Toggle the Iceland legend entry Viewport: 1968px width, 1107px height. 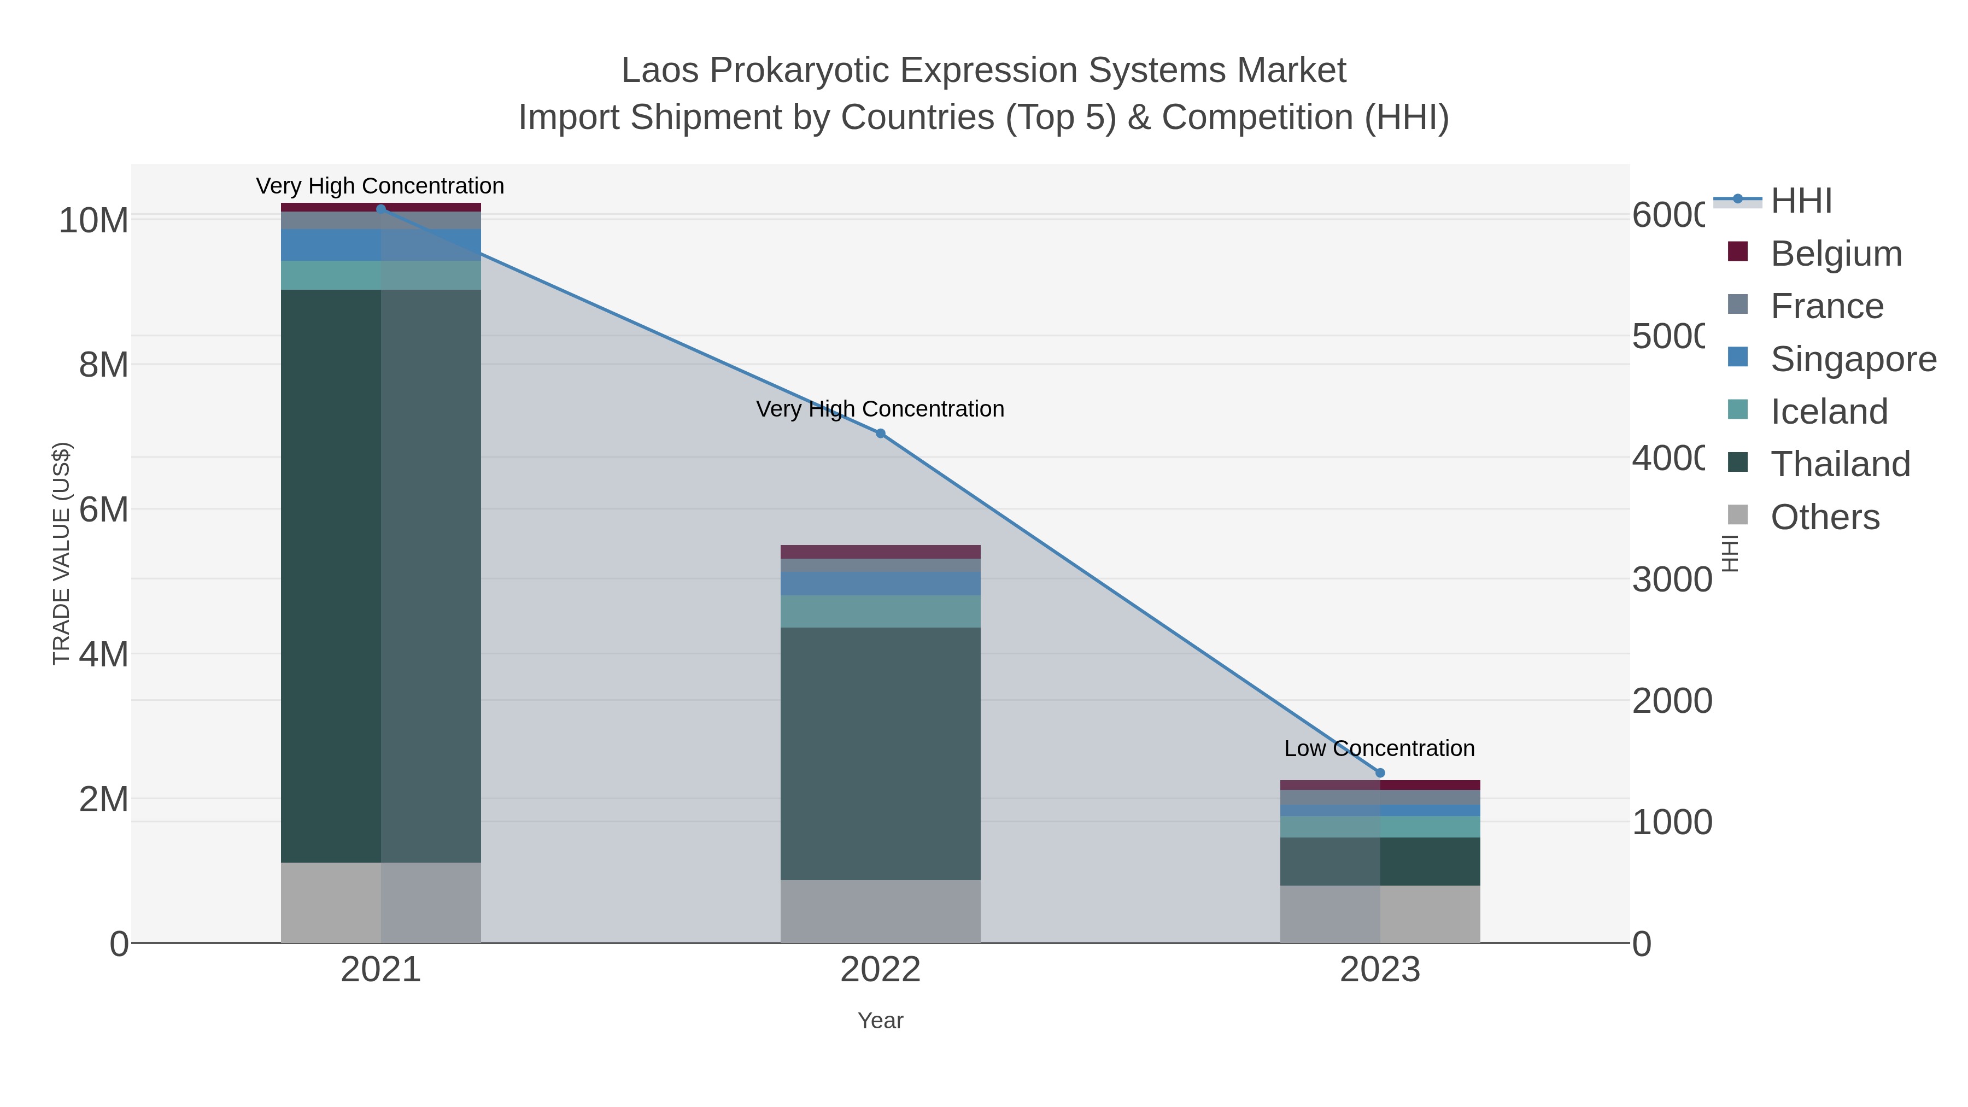pos(1808,412)
